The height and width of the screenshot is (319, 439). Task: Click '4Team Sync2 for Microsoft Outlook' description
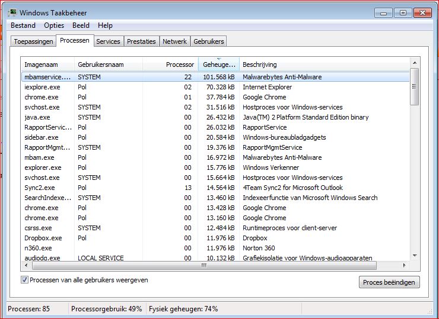[292, 188]
